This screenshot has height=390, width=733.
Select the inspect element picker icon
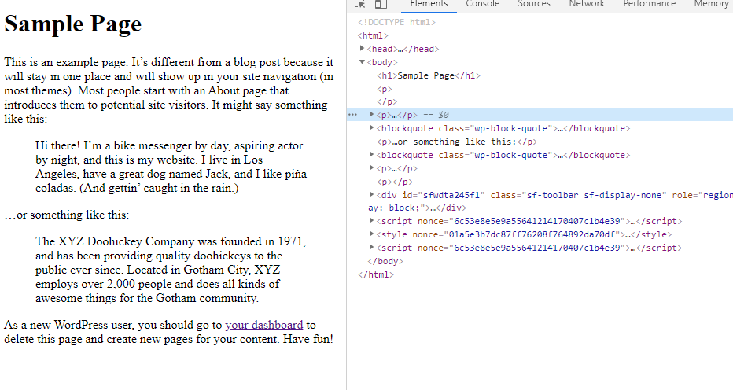pos(359,4)
